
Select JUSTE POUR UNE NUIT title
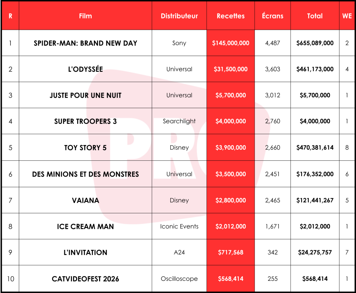coord(86,95)
